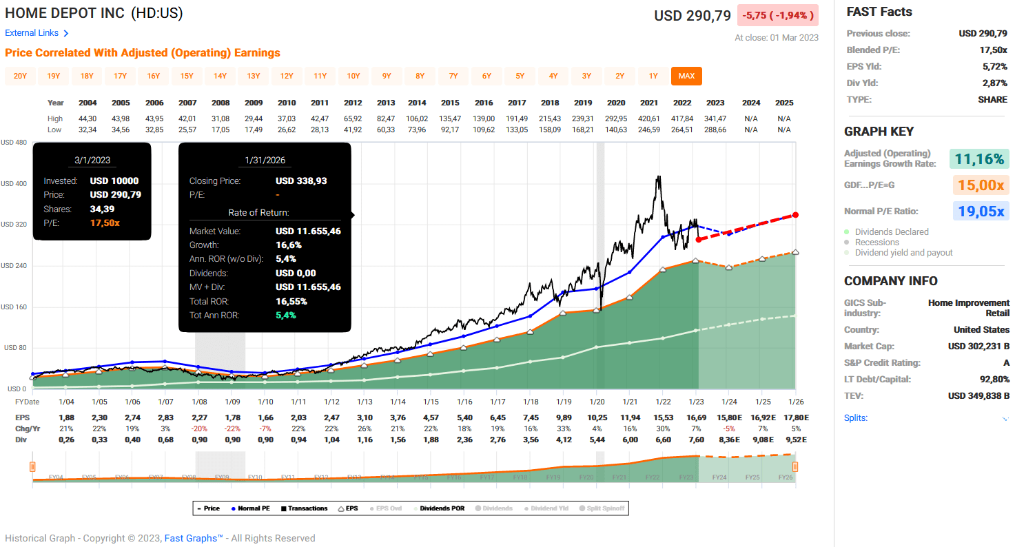Toggle Transactions in the chart legend
This screenshot has height=547, width=1015.
click(x=304, y=508)
